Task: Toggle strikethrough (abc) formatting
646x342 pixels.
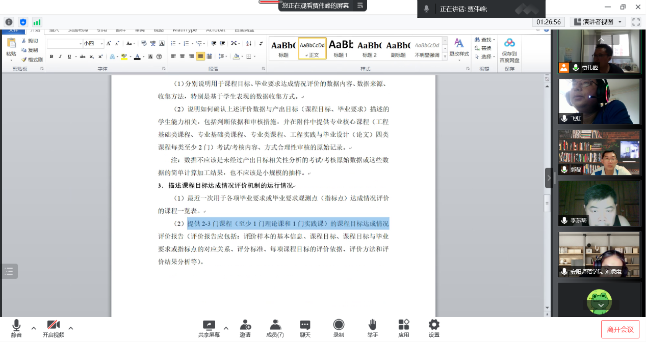Action: click(x=83, y=56)
